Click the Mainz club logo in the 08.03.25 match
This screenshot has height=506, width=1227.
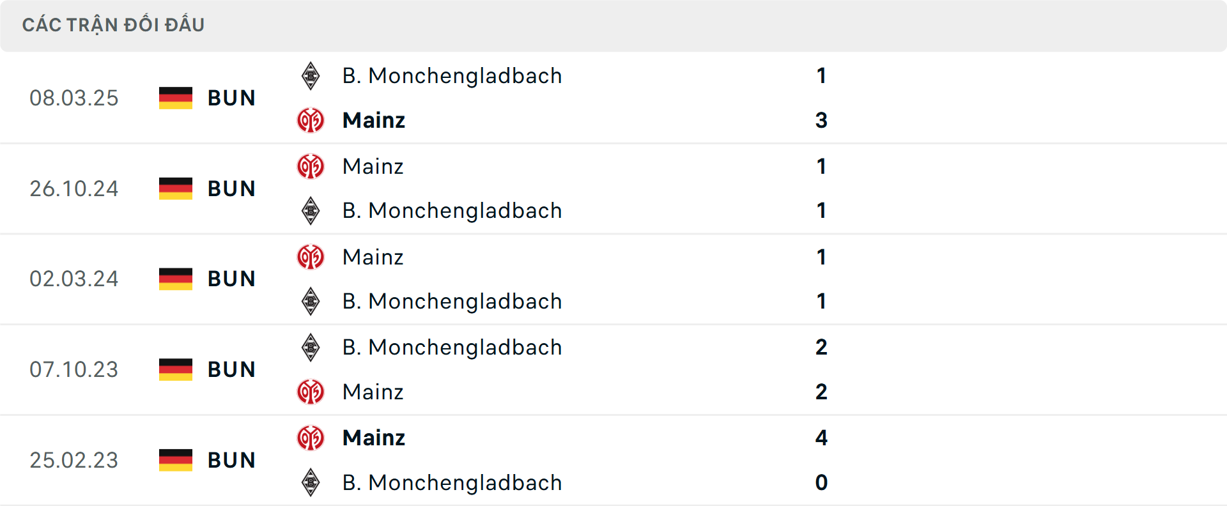311,120
